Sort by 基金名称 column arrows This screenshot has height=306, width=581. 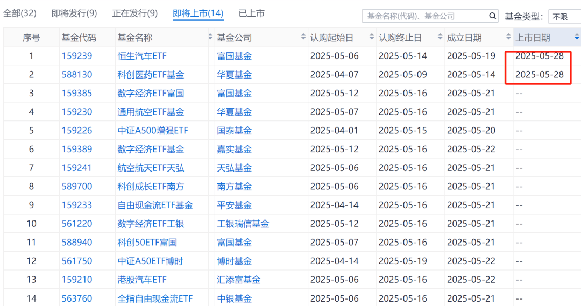(210, 38)
